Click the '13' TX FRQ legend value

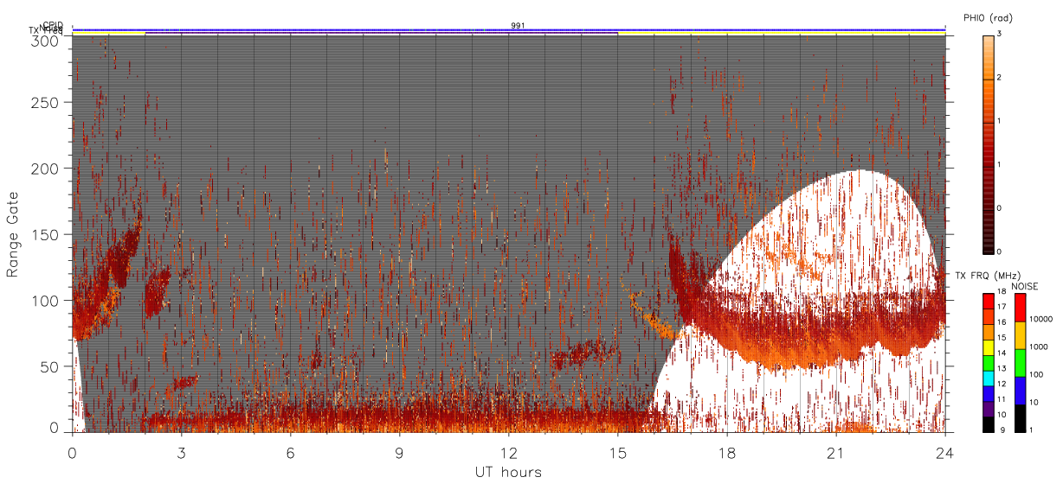(1002, 368)
